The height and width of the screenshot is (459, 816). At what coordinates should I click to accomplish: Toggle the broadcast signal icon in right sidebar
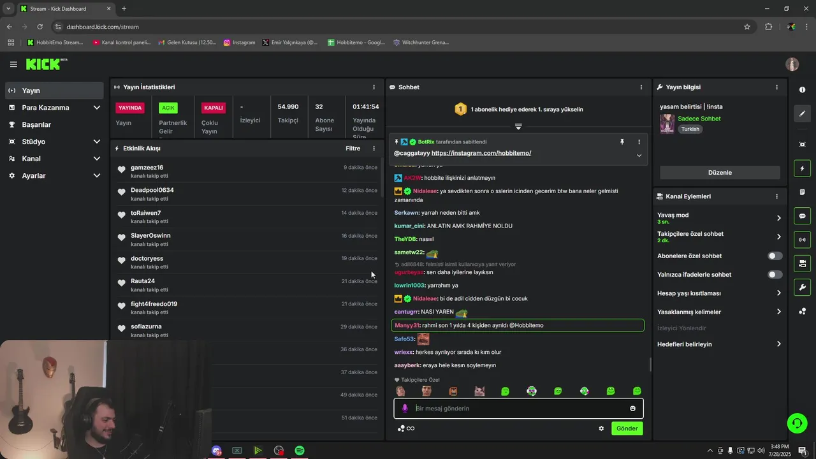coord(802,240)
